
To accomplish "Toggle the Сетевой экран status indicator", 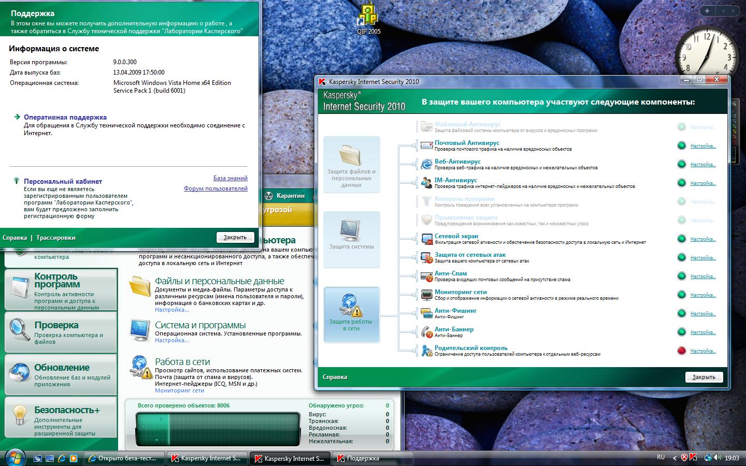I will tap(682, 239).
